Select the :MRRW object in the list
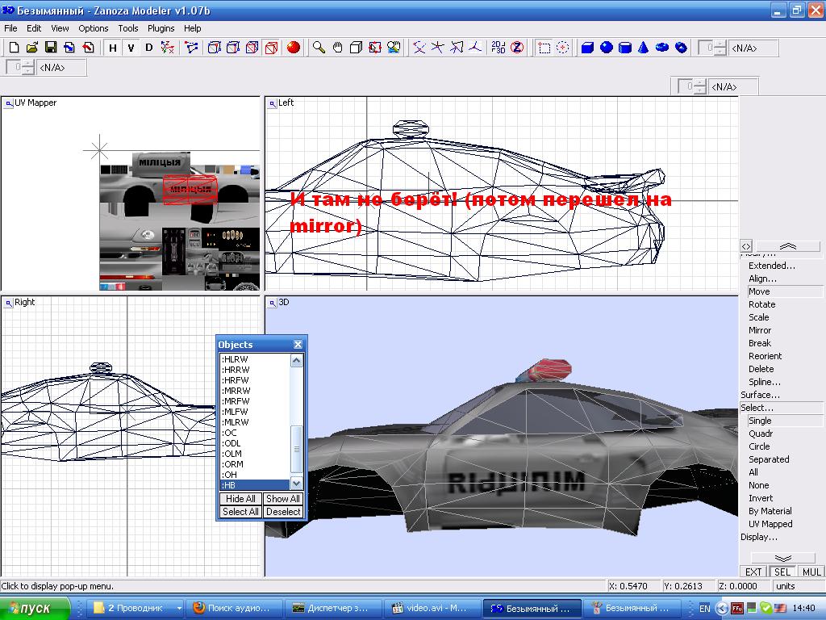The width and height of the screenshot is (826, 620). (255, 391)
